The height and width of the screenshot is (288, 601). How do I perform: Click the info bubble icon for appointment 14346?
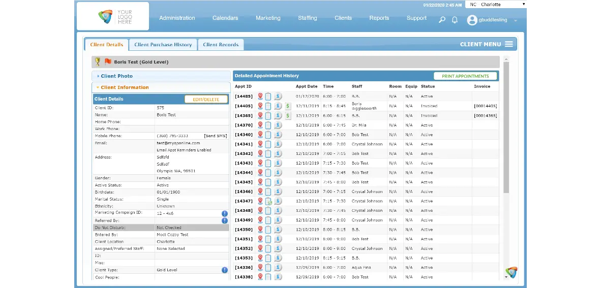[278, 191]
